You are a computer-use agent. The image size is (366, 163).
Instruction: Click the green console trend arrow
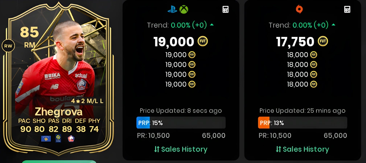pos(212,25)
